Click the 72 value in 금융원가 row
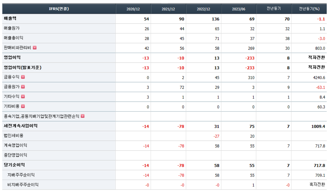Screen dimensions: 329x193 (182, 88)
